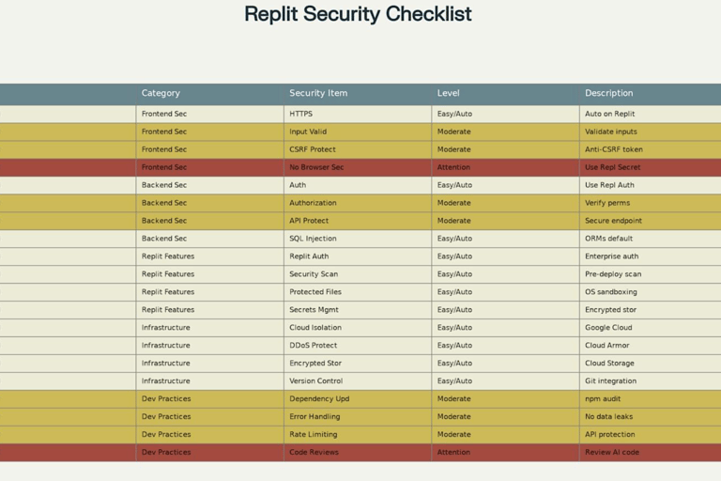Click the Category column header
This screenshot has width=721, height=481.
tap(209, 93)
